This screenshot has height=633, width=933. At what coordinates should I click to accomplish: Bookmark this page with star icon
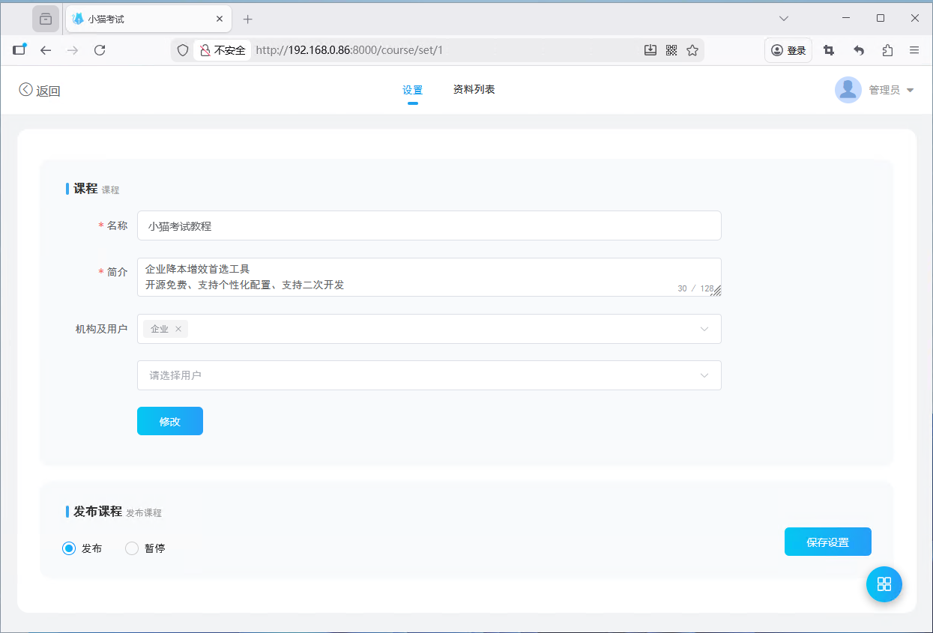(692, 50)
